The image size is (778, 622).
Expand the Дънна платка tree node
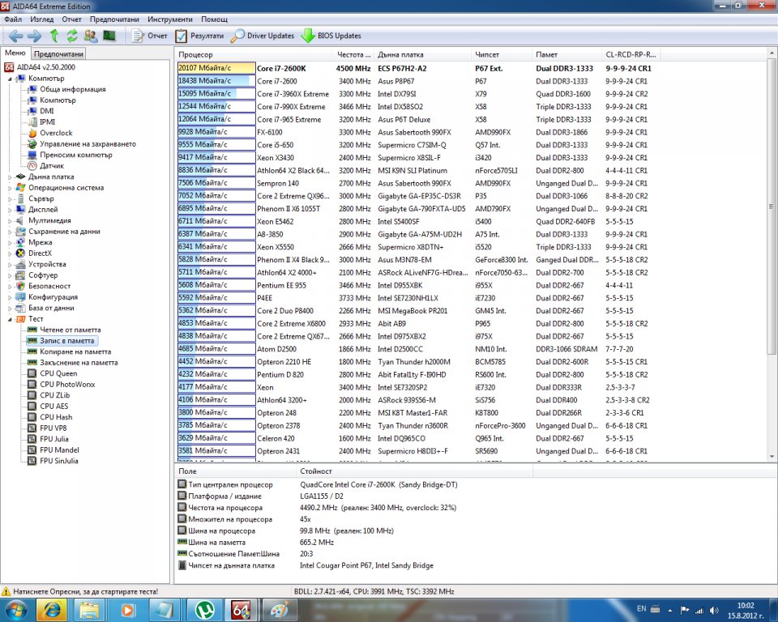(11, 177)
